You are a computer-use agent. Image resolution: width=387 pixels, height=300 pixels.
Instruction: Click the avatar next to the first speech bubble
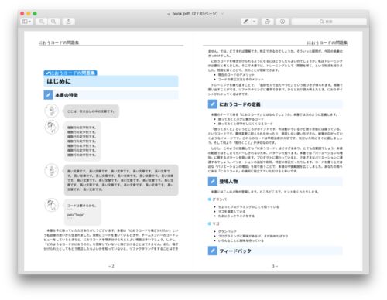click(52, 111)
